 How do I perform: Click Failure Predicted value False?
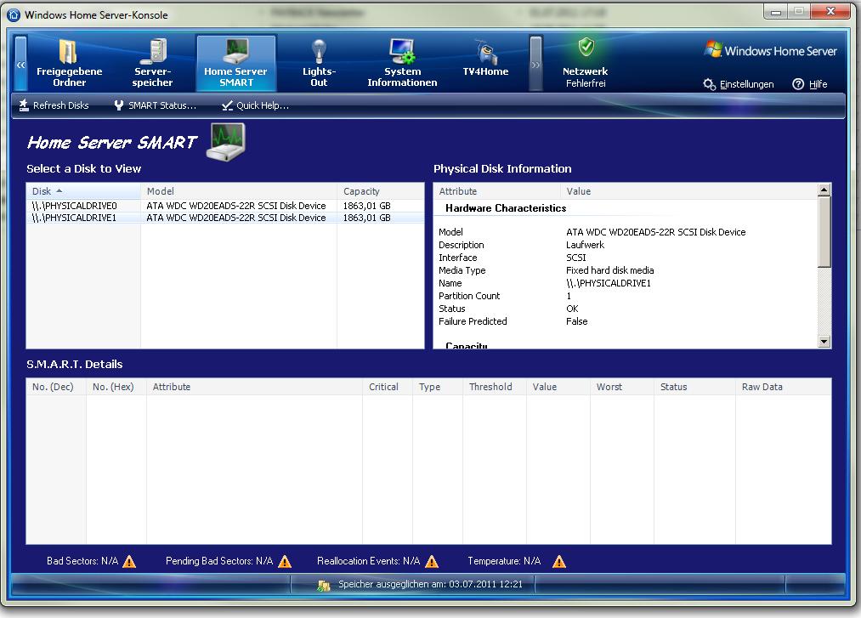click(x=576, y=321)
